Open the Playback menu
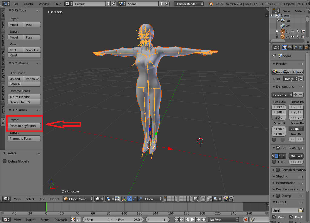The image size is (310, 223). tap(61, 220)
